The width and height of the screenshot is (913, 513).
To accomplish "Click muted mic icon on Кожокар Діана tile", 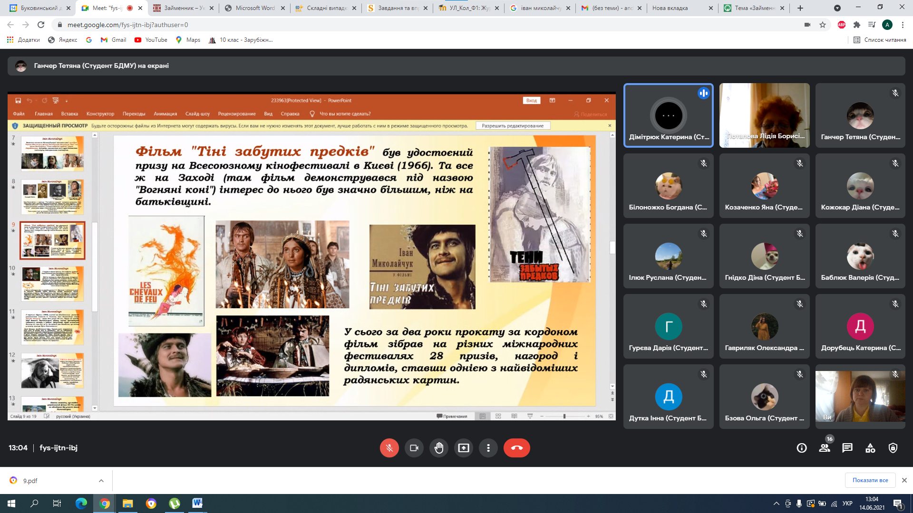I will pyautogui.click(x=895, y=163).
